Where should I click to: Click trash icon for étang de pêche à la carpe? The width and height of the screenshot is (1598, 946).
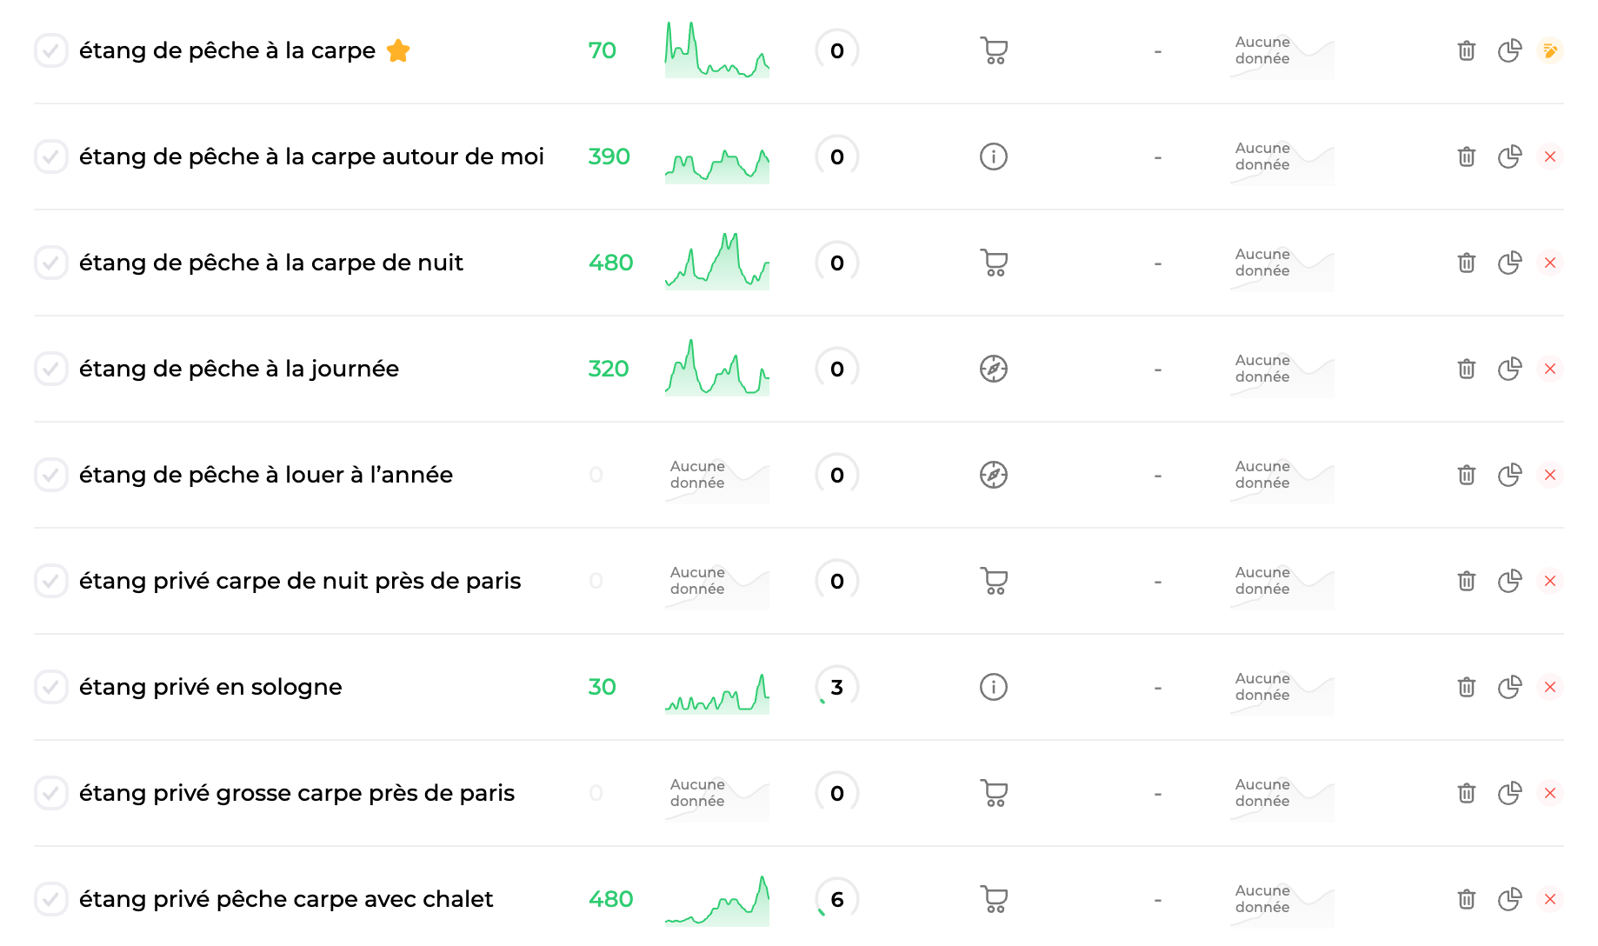coord(1467,50)
